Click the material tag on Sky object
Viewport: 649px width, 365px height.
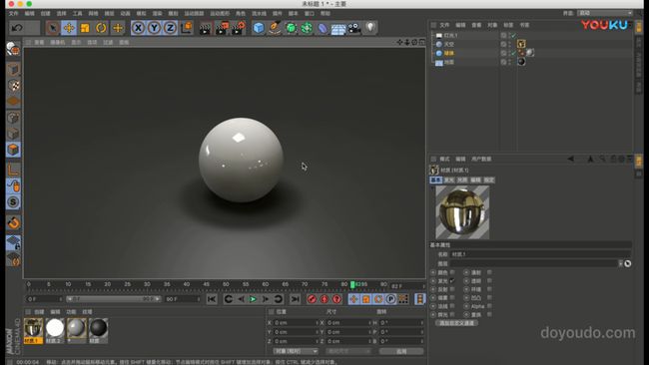point(521,44)
